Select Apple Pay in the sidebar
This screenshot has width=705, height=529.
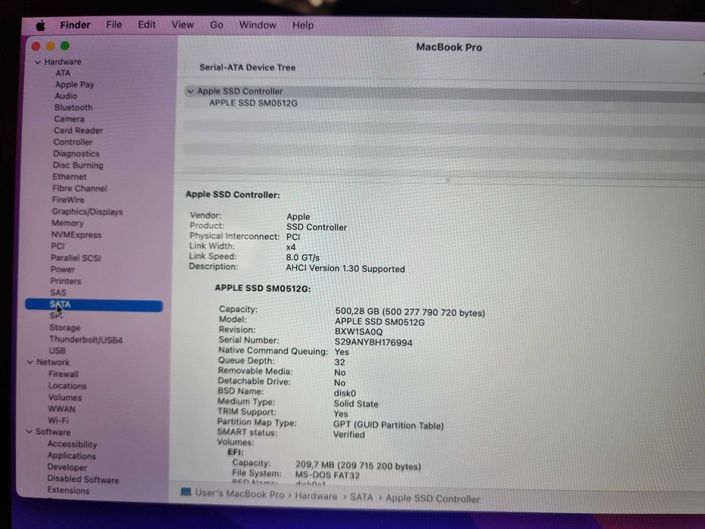[75, 85]
